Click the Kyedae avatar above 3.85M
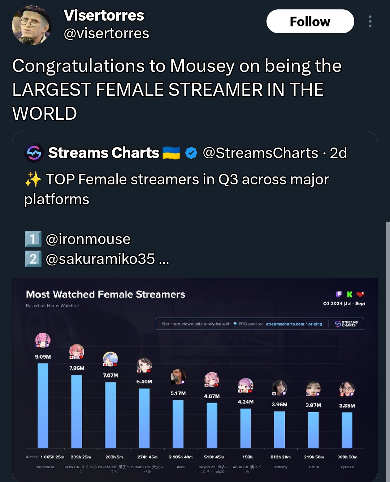Screen dimensions: 390x482 347,389
